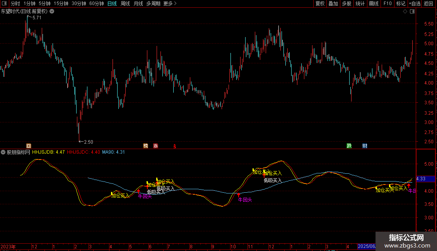Image resolution: width=437 pixels, height=251 pixels.
Task: Open F10 company information
Action: tap(387, 3)
